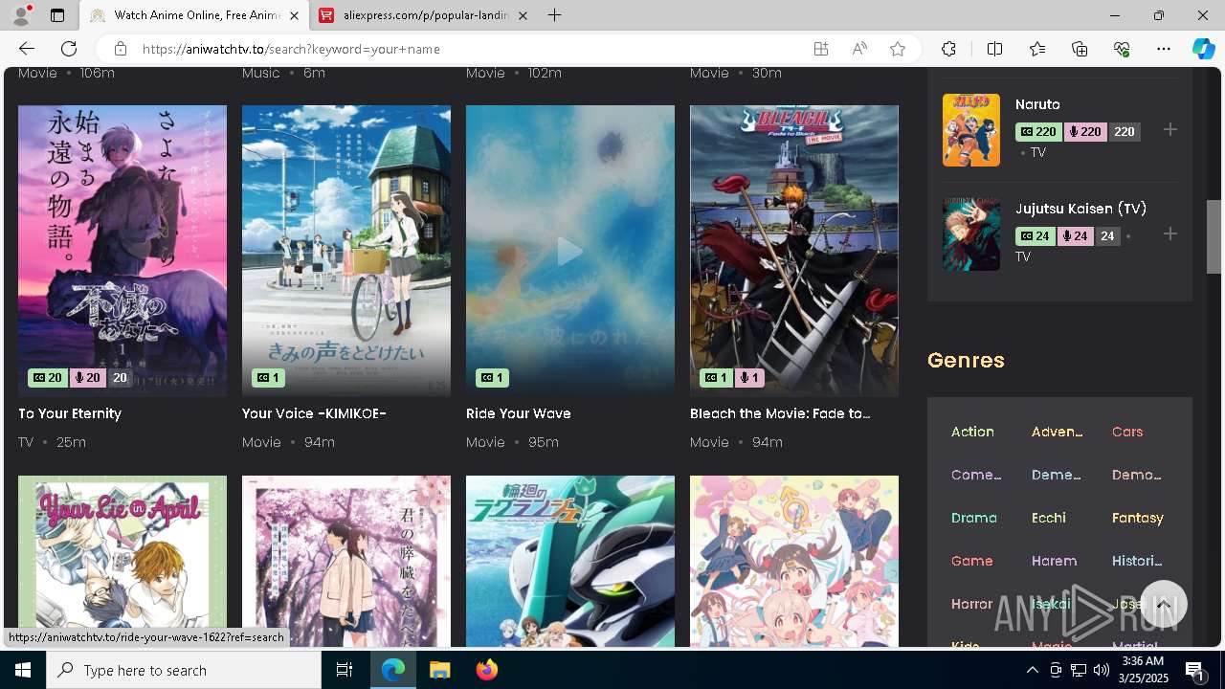
Task: Open Browser essentials icon
Action: pyautogui.click(x=1122, y=49)
